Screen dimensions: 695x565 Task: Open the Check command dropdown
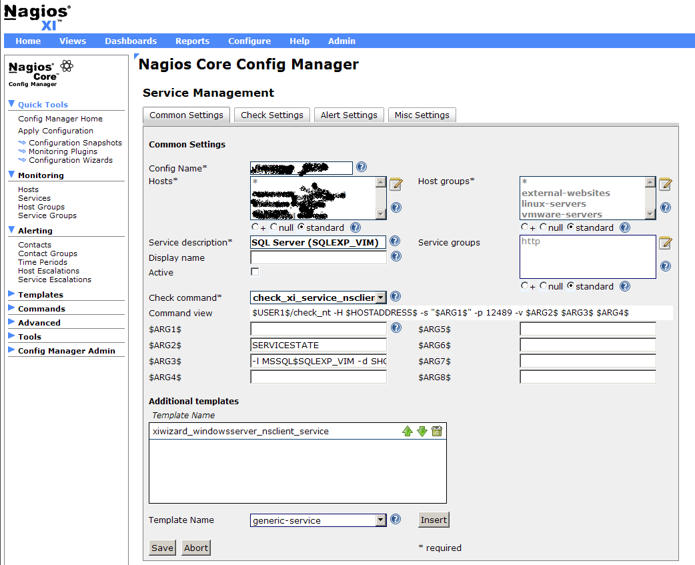point(380,298)
